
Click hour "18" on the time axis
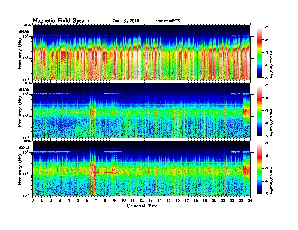click(x=196, y=200)
